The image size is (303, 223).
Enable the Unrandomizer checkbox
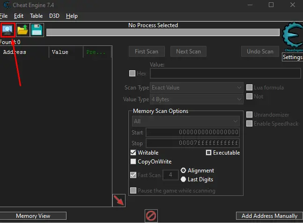pos(249,115)
